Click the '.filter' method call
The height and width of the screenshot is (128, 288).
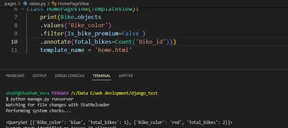tap(52, 34)
